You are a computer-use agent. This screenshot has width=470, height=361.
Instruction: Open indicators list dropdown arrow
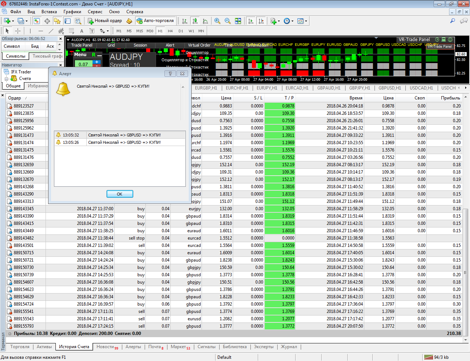pyautogui.click(x=279, y=21)
